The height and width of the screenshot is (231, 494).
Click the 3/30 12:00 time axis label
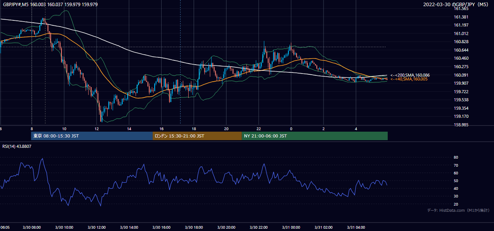click(97, 227)
